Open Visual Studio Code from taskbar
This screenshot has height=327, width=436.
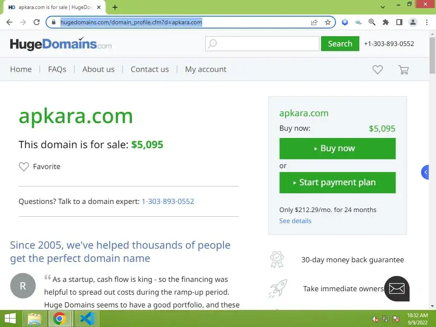pyautogui.click(x=87, y=318)
